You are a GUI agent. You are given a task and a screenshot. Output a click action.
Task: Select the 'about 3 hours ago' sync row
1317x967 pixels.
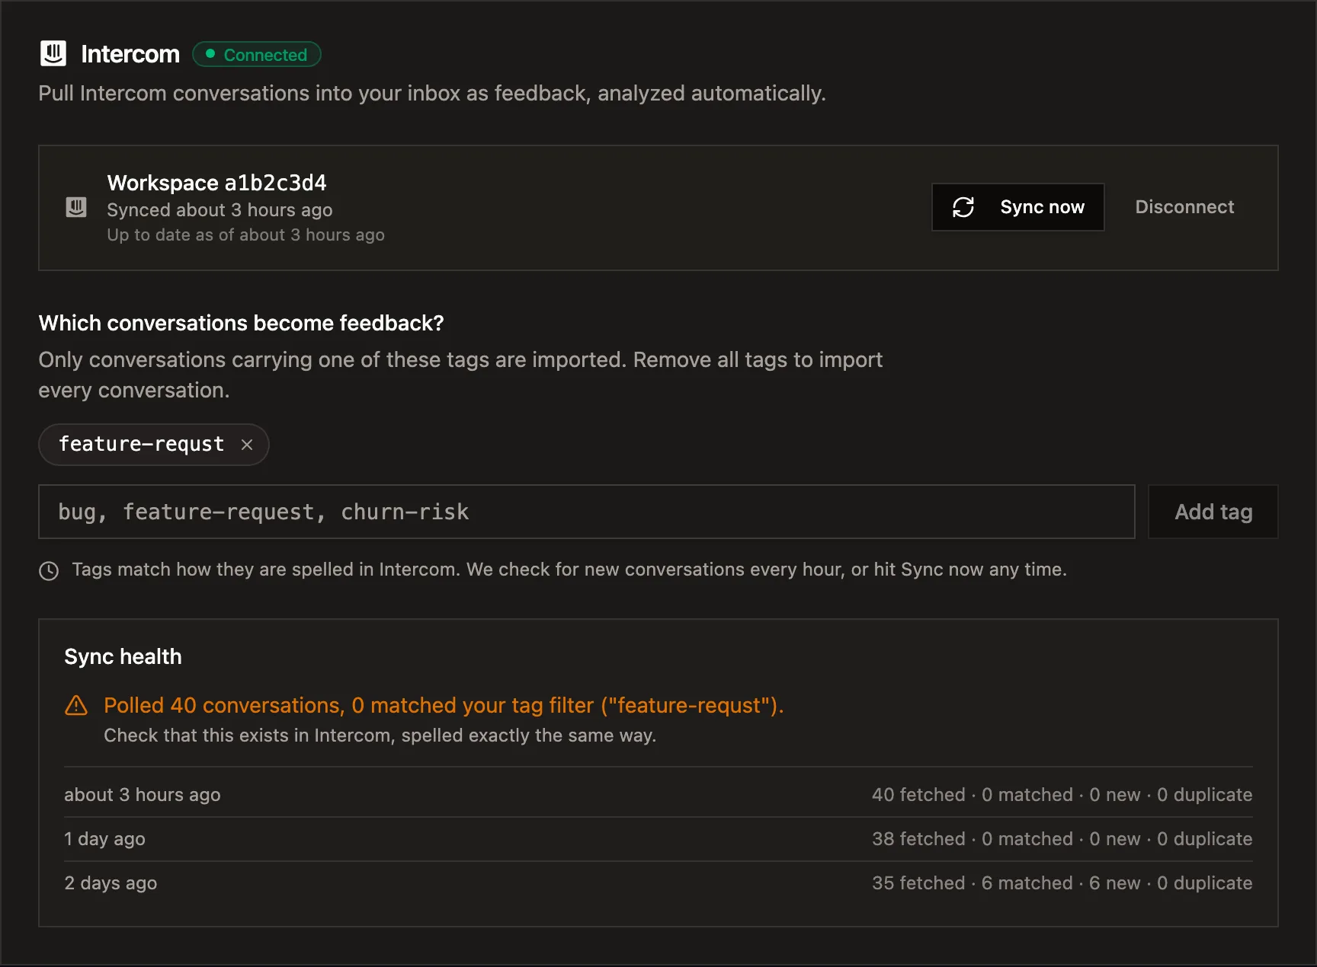tap(658, 795)
